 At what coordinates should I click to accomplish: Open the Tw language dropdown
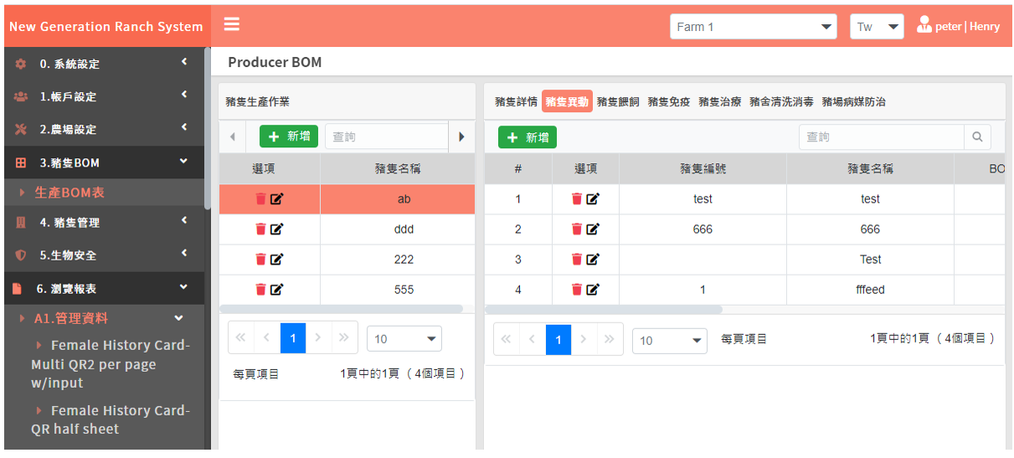coord(877,27)
